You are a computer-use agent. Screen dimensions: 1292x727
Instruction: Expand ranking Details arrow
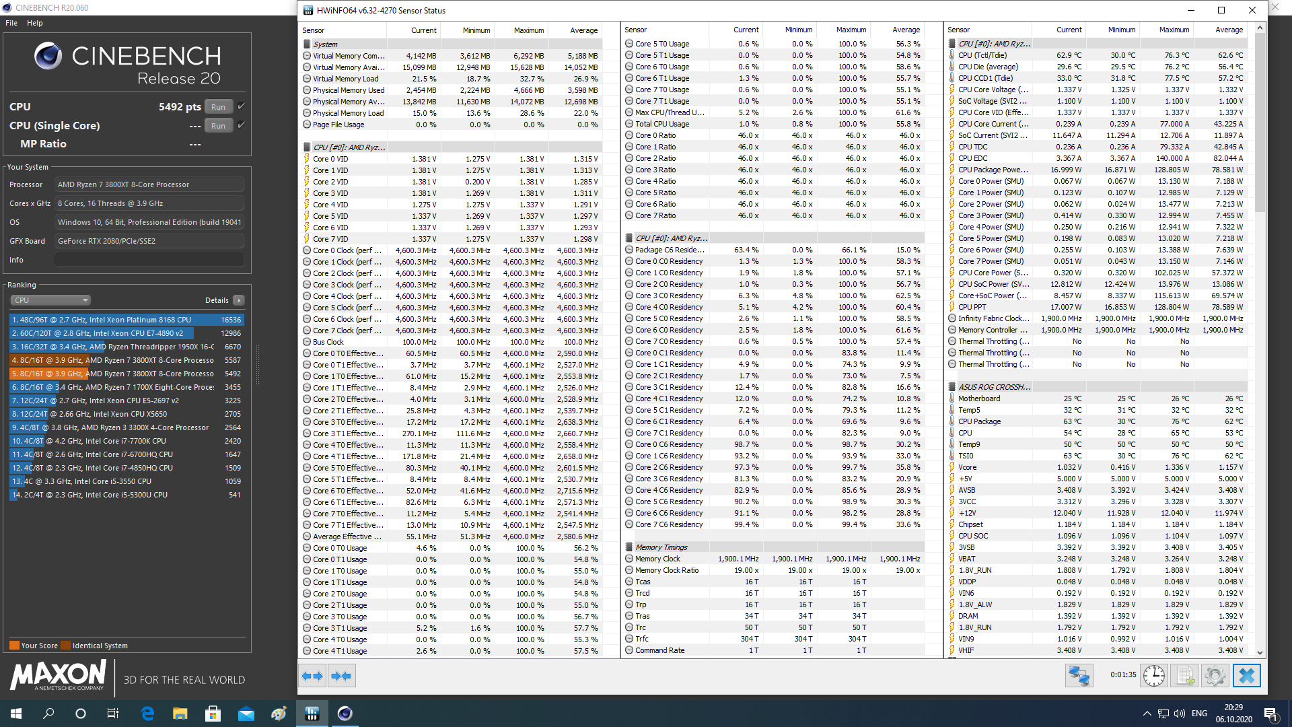239,300
